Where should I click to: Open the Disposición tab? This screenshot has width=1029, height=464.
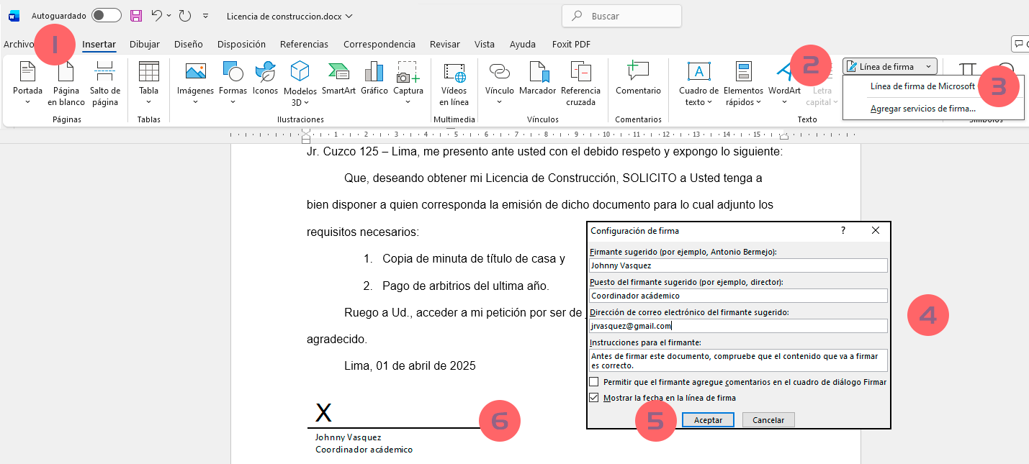pyautogui.click(x=241, y=45)
